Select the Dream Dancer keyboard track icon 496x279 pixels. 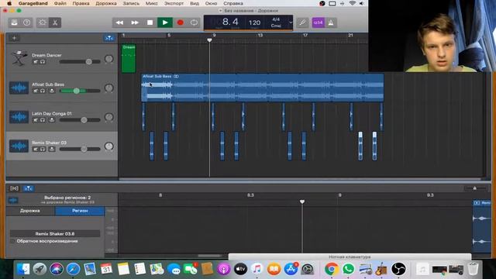click(x=19, y=58)
